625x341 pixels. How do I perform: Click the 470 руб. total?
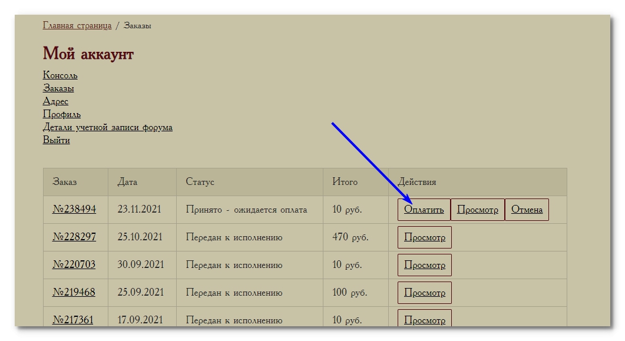coord(350,237)
